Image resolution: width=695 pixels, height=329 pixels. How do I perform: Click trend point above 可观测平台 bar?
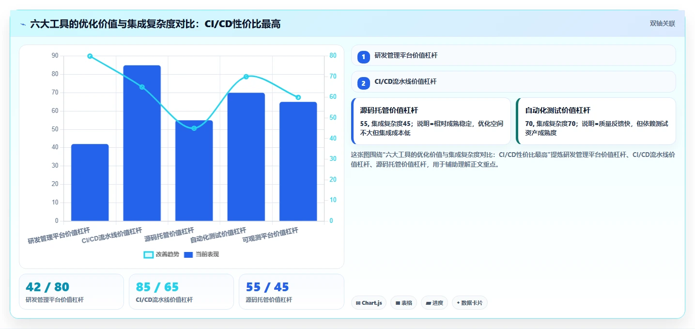[x=298, y=97]
